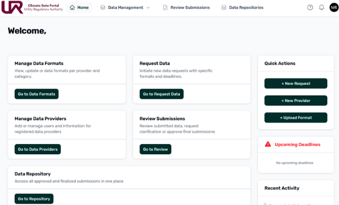This screenshot has width=339, height=205.
Task: Expand the Data Management dropdown chevron
Action: (x=148, y=8)
